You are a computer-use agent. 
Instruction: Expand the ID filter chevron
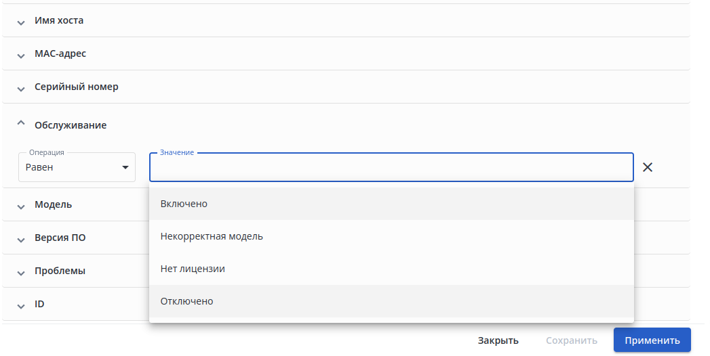pyautogui.click(x=21, y=305)
